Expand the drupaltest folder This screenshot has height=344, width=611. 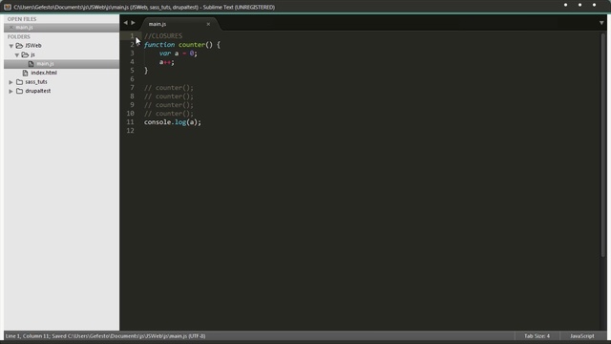[x=11, y=91]
